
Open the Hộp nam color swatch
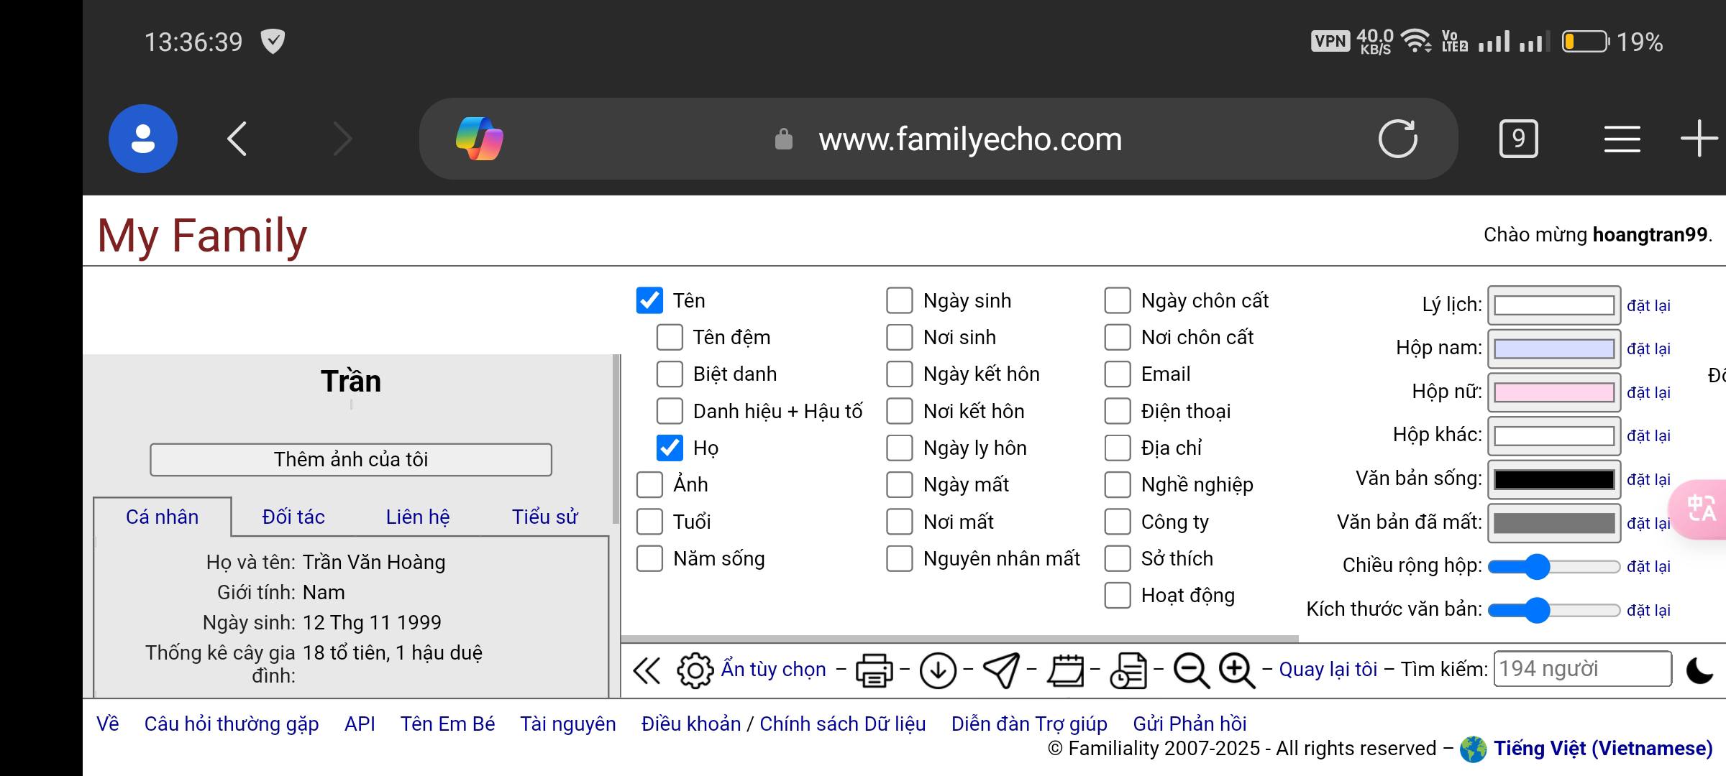click(1554, 349)
